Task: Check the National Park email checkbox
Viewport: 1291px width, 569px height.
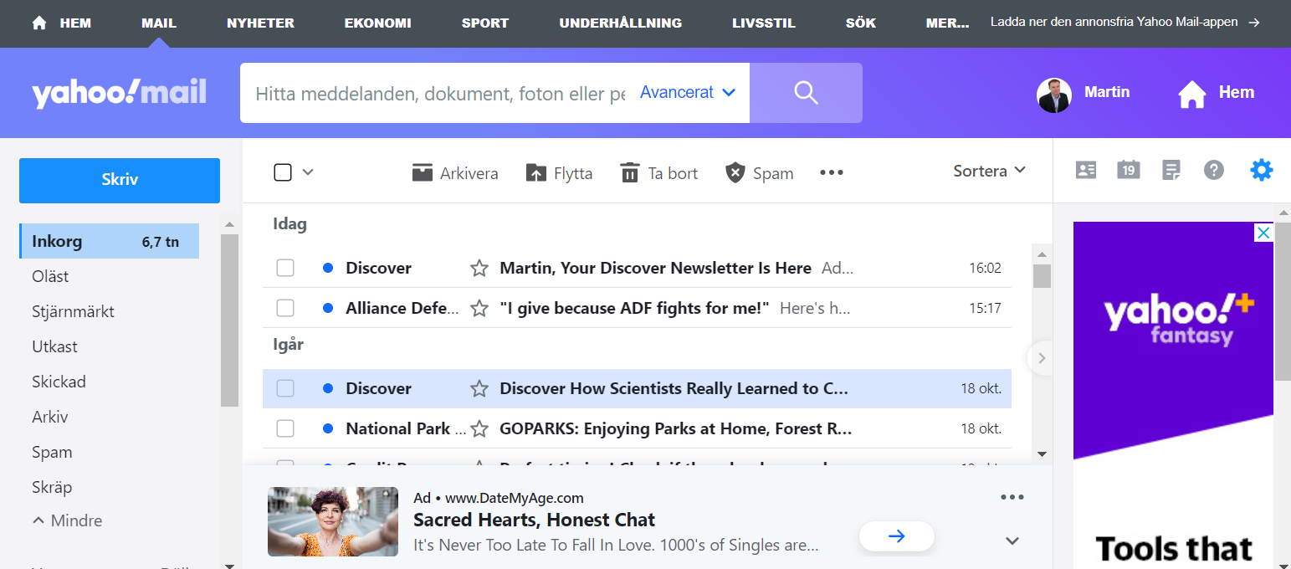Action: [x=285, y=428]
